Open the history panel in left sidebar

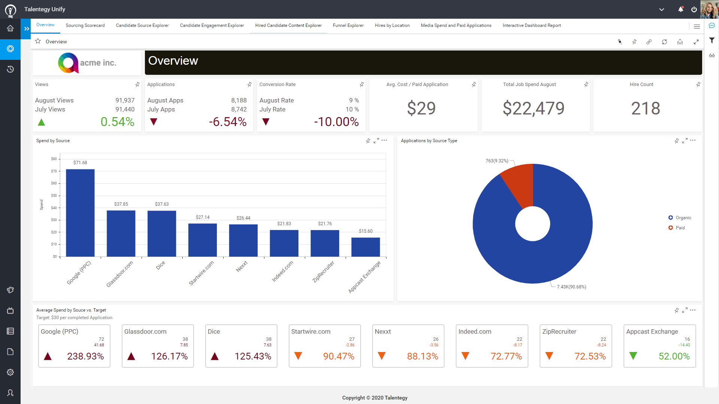[x=10, y=69]
